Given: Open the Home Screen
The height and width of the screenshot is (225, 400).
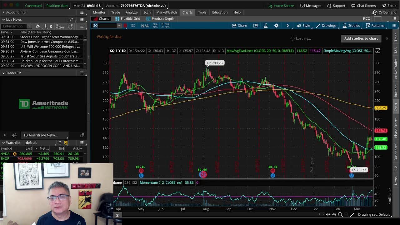Looking at the screenshot, I should point(281,6).
